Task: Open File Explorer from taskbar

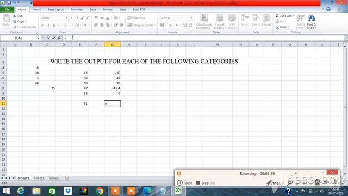Action: pyautogui.click(x=36, y=191)
